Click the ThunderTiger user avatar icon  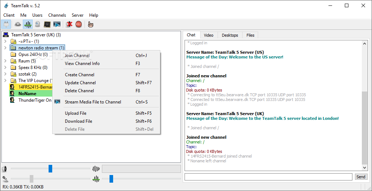(12, 100)
